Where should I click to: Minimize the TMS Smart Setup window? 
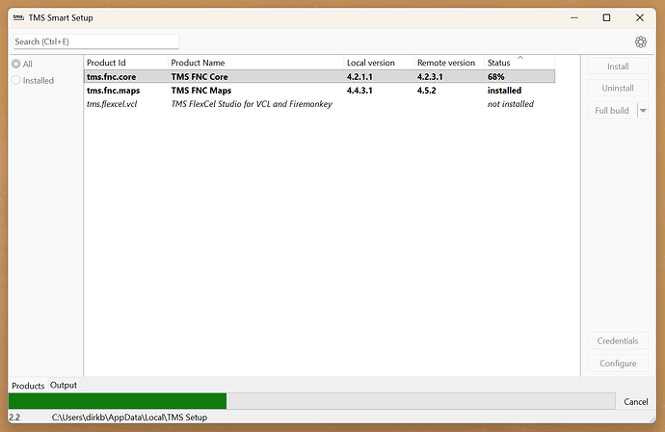[573, 17]
